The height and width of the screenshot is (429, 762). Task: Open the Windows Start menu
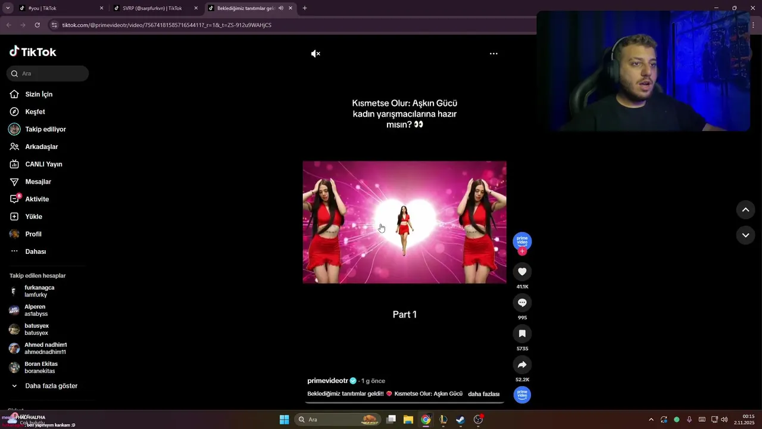284,419
